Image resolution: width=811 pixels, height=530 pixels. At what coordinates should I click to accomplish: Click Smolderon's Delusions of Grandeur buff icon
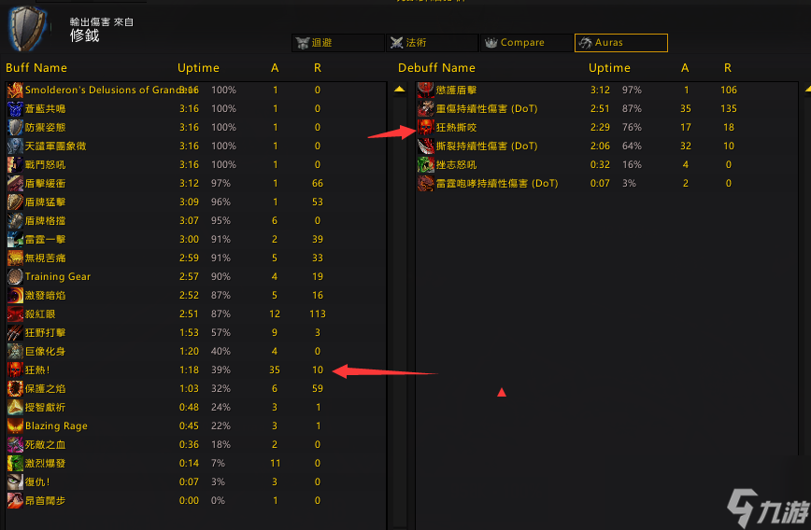[15, 91]
